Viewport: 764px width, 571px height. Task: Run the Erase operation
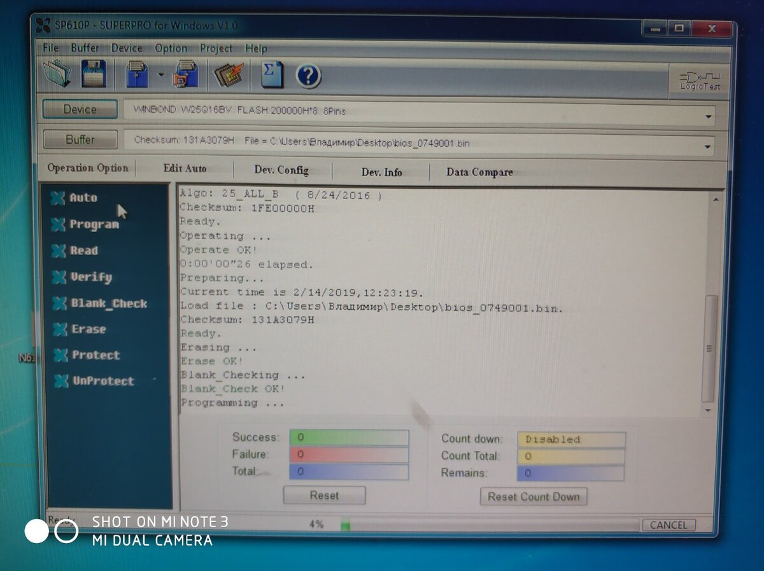pos(80,329)
